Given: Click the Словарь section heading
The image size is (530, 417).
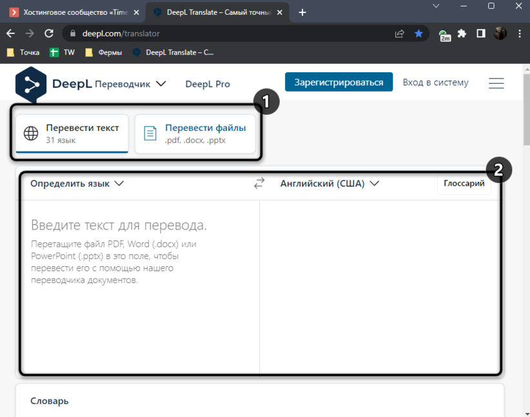Looking at the screenshot, I should click(50, 401).
